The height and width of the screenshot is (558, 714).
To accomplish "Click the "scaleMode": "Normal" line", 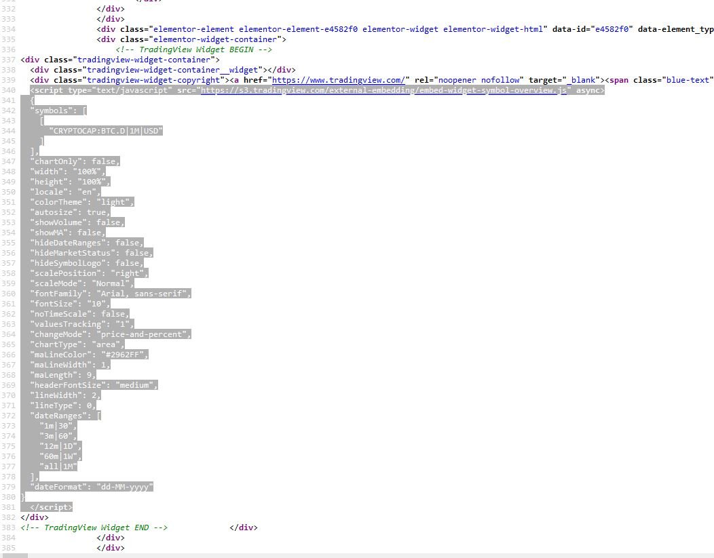I will [82, 283].
